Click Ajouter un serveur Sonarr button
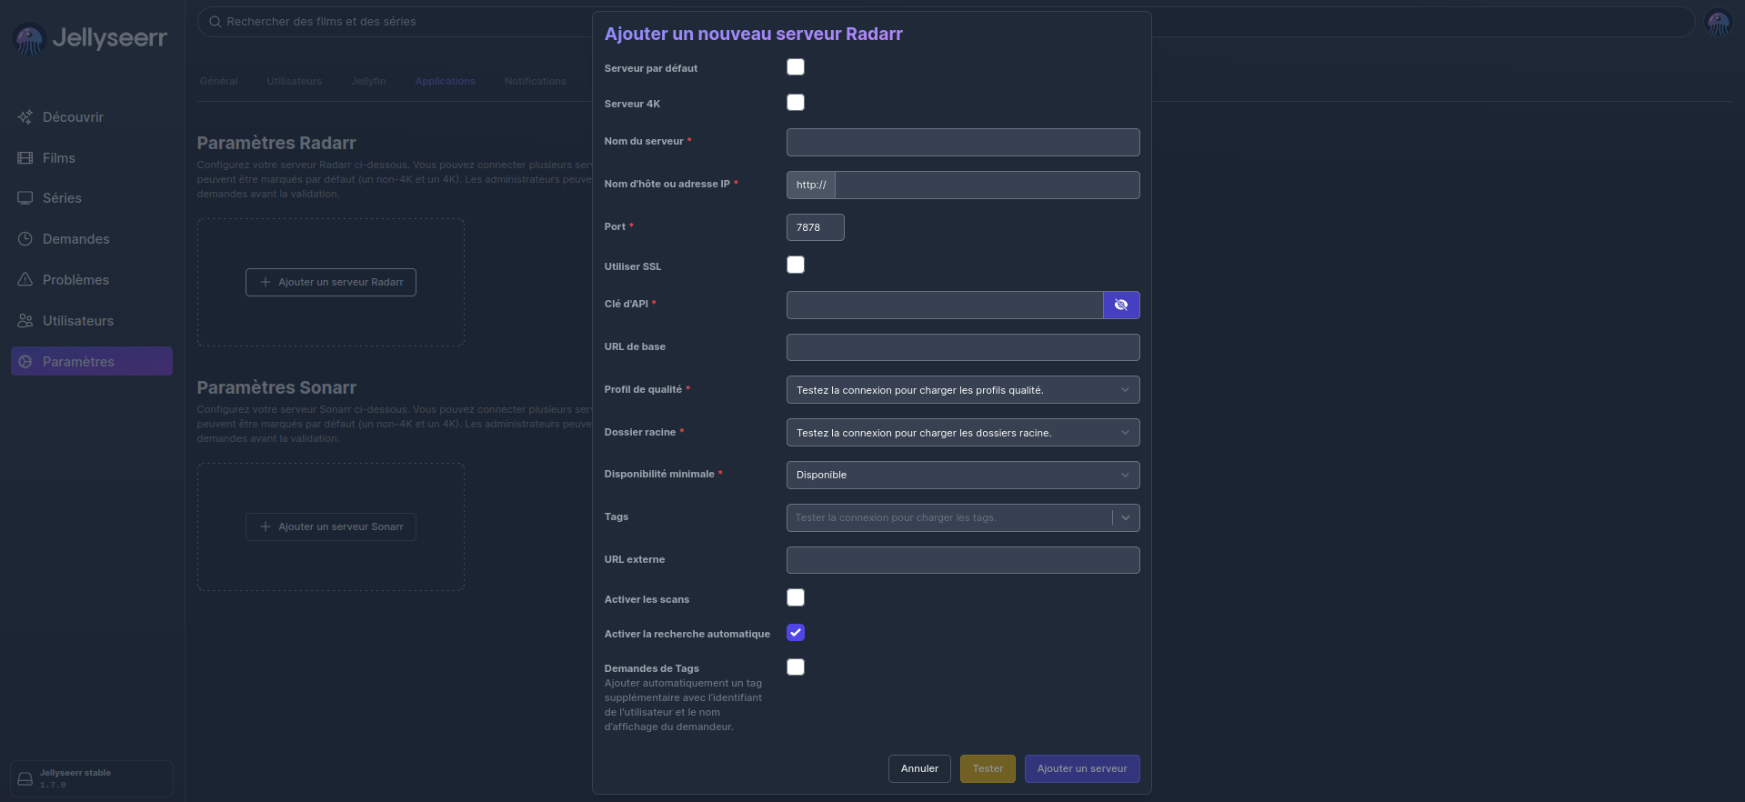Screen dimensions: 1745x802 331,527
